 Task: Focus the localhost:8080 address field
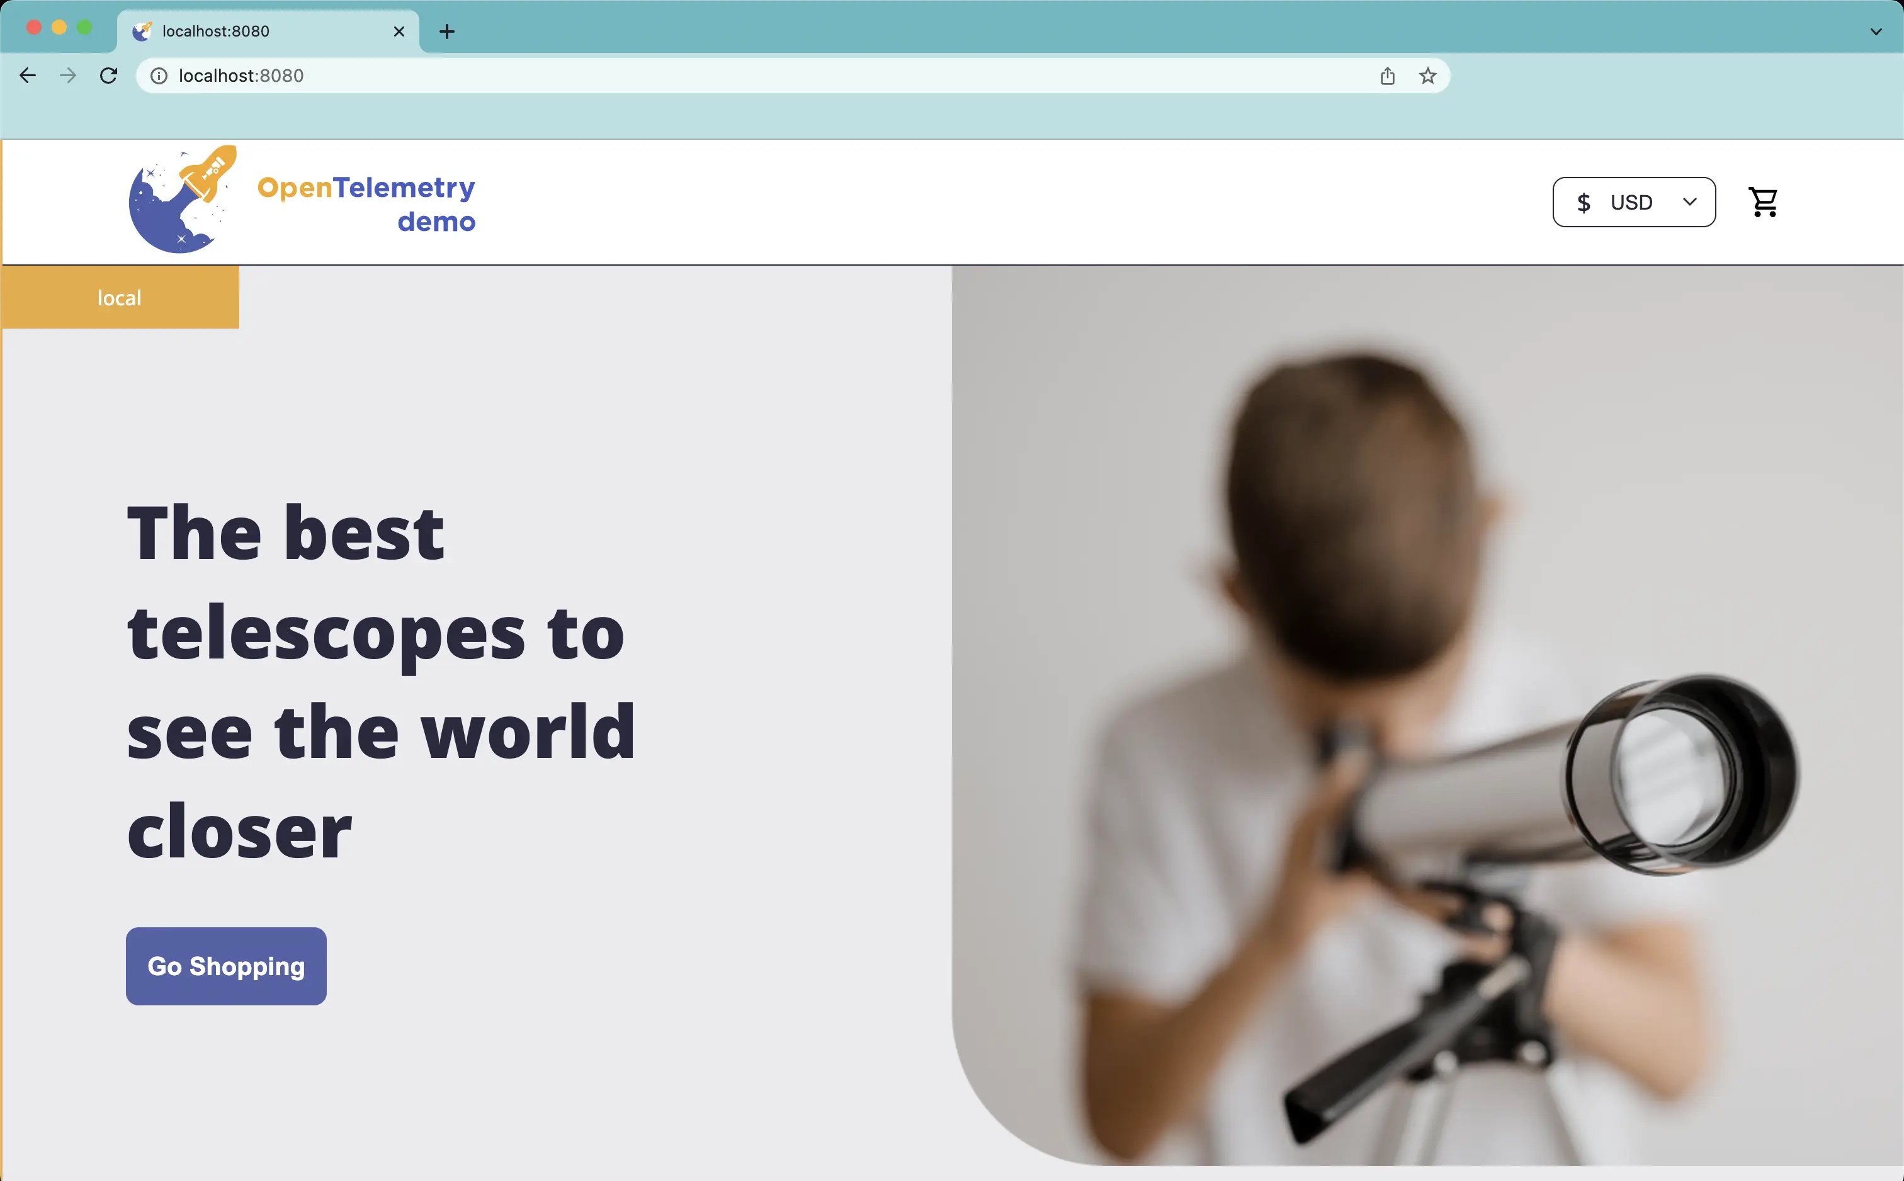pyautogui.click(x=703, y=76)
